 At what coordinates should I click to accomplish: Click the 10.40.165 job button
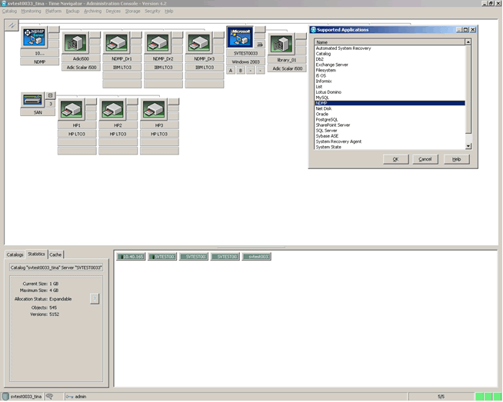(132, 257)
